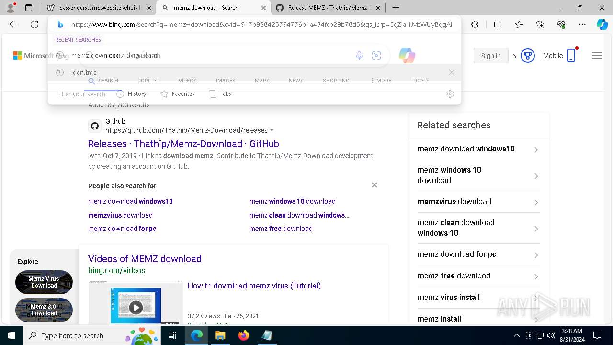Open the Favorites star toolbar icon
The width and height of the screenshot is (613, 345).
(519, 24)
